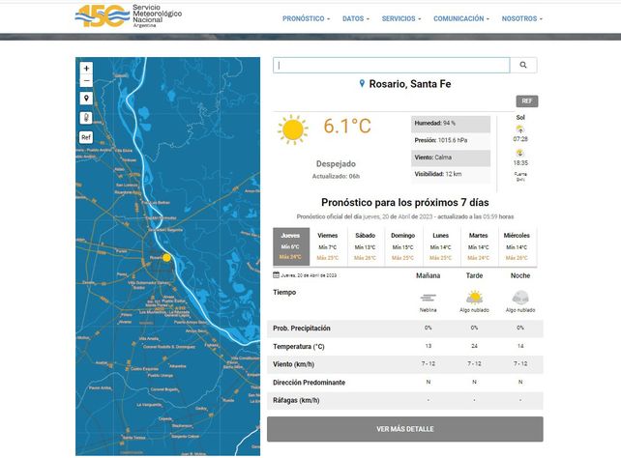
Task: Select the Martes forecast tab
Action: coord(479,246)
